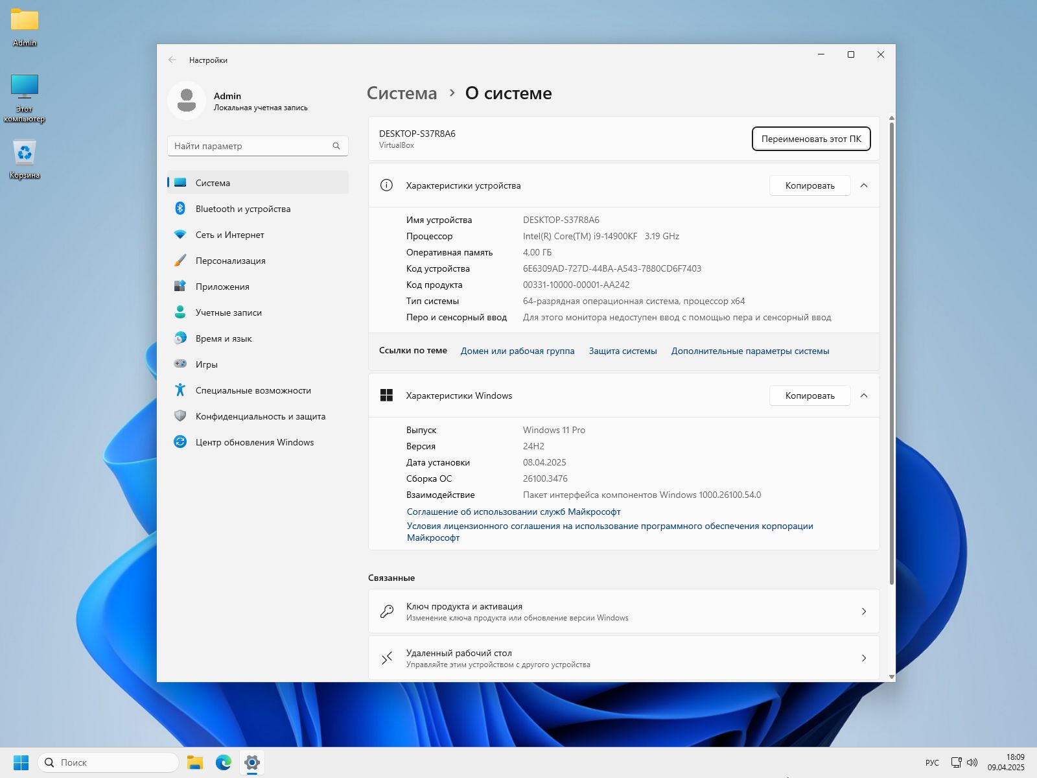
Task: Click the accessibility figure icon
Action: point(180,390)
